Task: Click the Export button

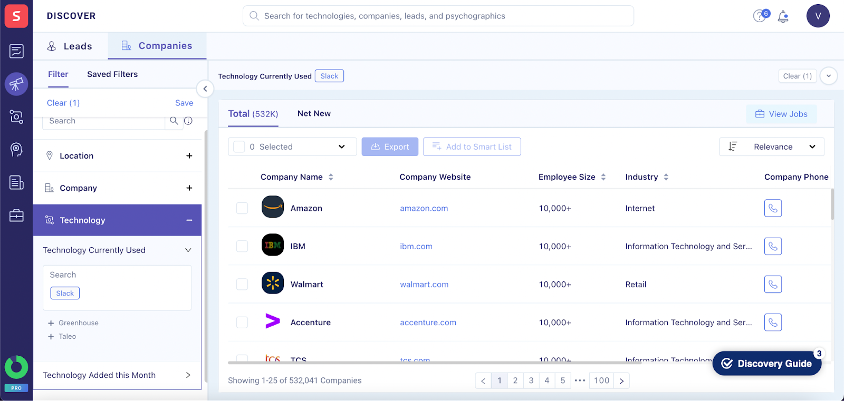Action: (390, 146)
